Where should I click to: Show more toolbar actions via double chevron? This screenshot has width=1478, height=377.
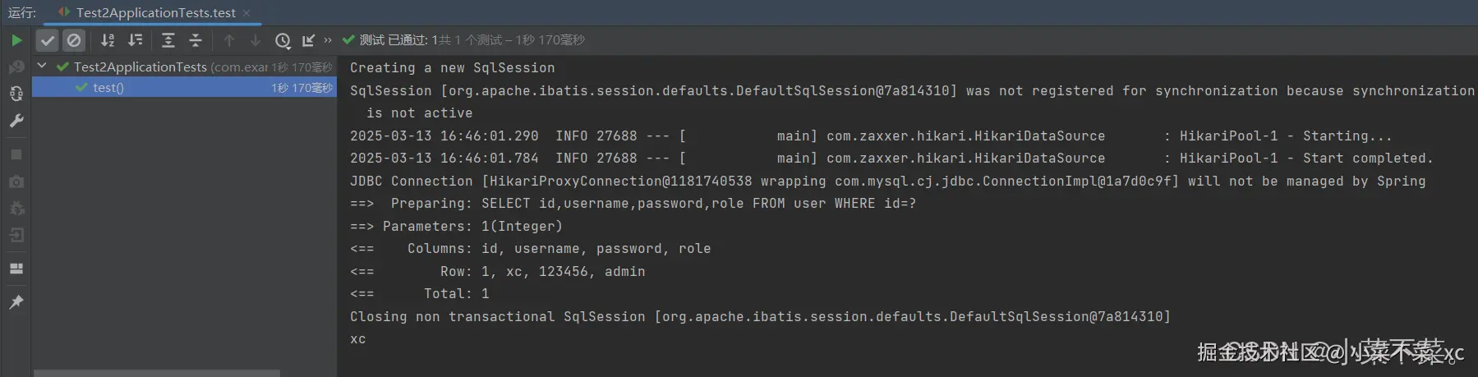(328, 40)
